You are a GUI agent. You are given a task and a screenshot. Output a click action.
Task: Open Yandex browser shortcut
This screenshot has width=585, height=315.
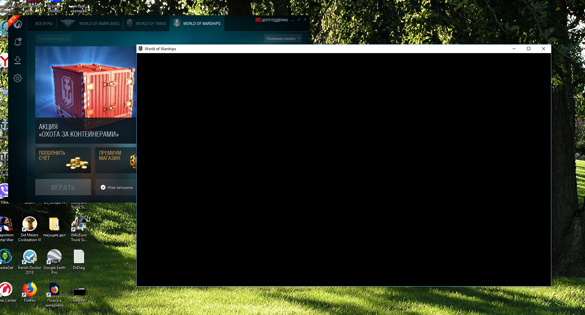pyautogui.click(x=4, y=63)
